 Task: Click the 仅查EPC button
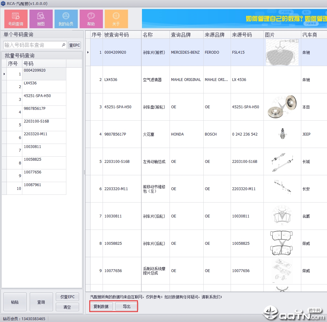(x=67, y=297)
